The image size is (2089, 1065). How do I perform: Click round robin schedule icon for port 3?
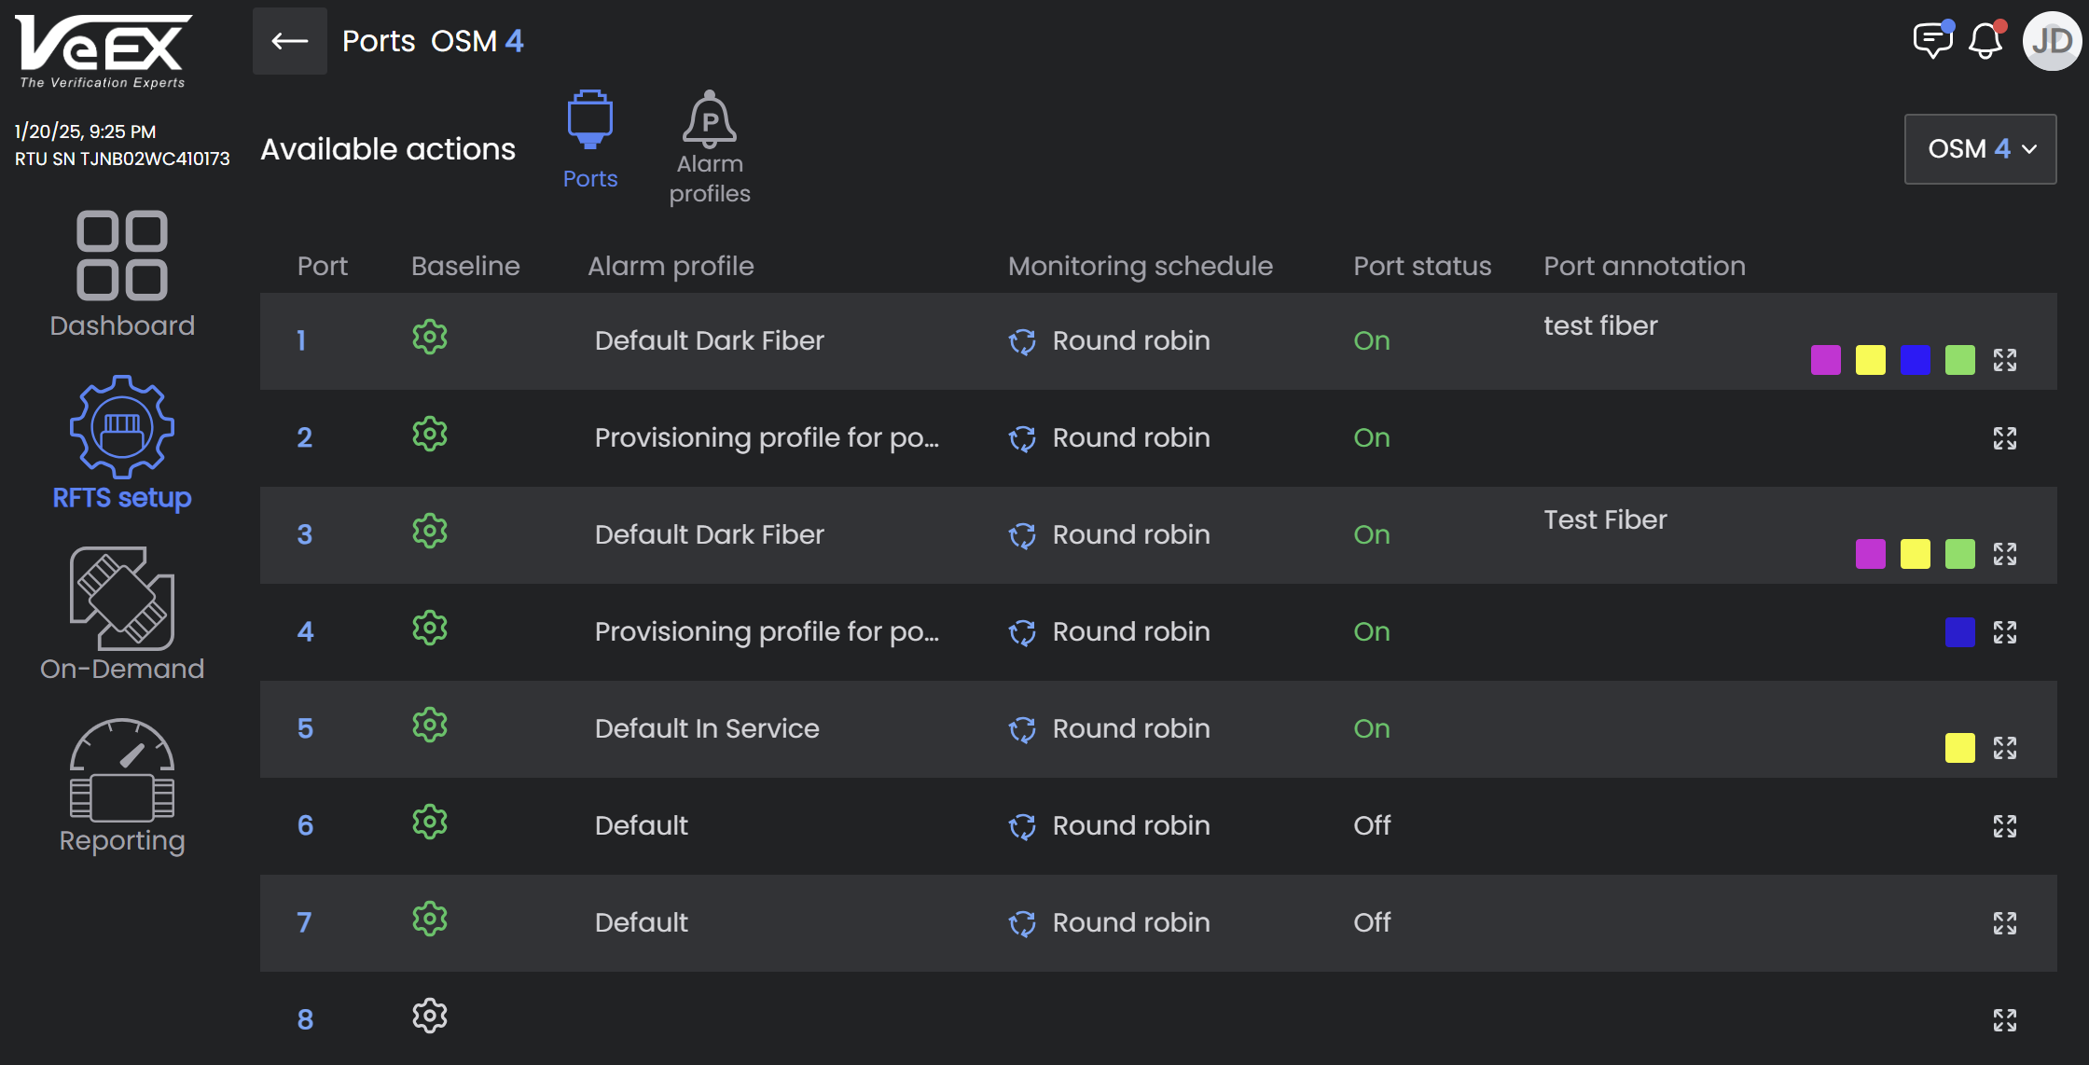pos(1022,535)
